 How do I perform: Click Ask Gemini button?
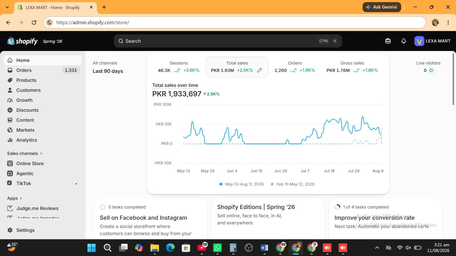coord(382,7)
